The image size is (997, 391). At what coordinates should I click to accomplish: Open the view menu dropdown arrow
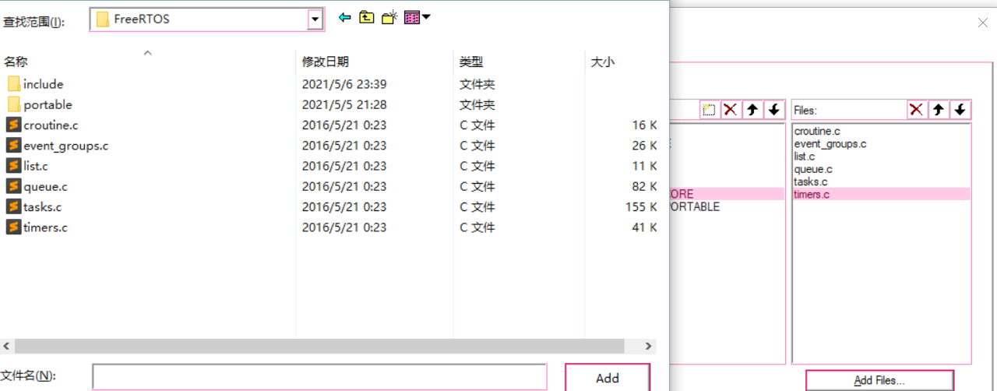point(426,16)
